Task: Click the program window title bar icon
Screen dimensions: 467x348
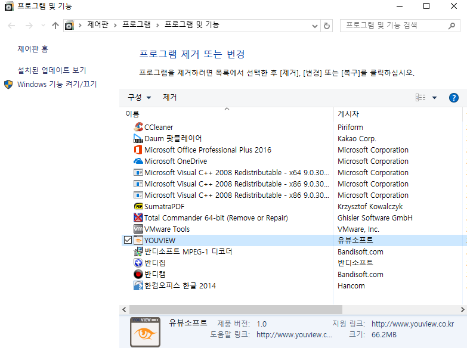Action: click(x=9, y=6)
